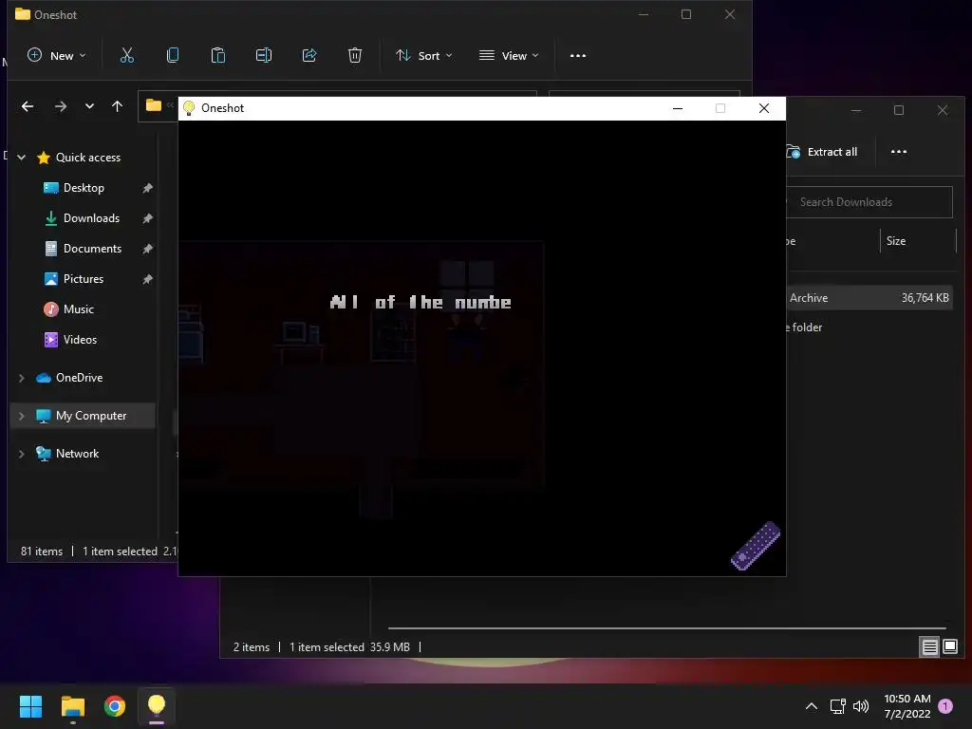Screen dimensions: 972x729
Task: Open the clock showing 10:50 AM
Action: pyautogui.click(x=907, y=706)
